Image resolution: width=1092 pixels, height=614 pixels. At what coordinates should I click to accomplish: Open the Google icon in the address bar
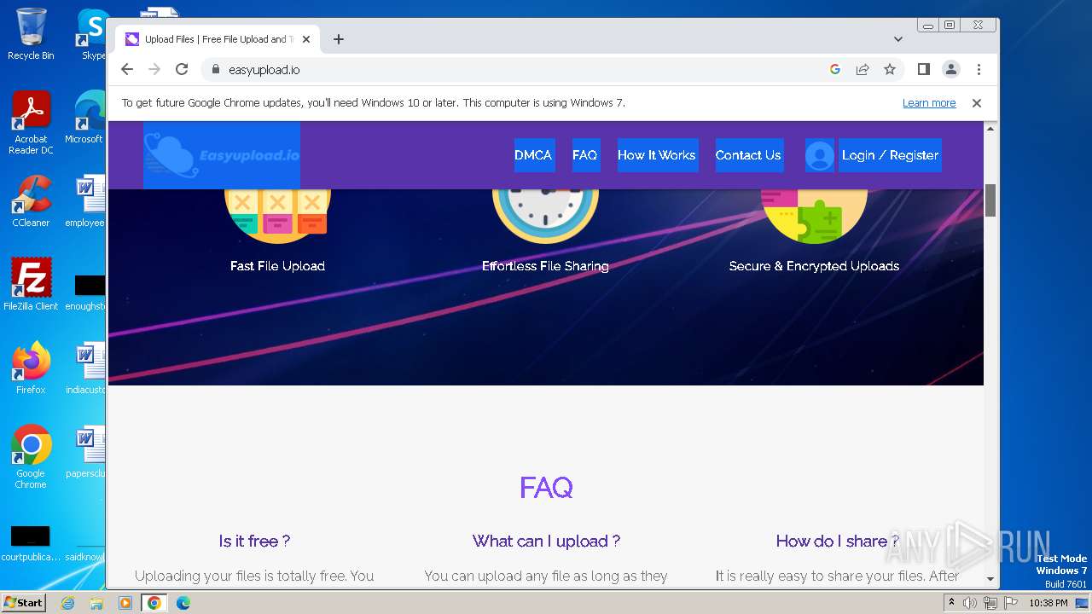click(835, 70)
